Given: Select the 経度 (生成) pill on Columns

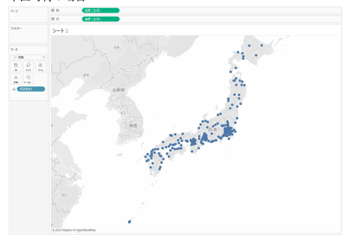Looking at the screenshot, I should (101, 10).
